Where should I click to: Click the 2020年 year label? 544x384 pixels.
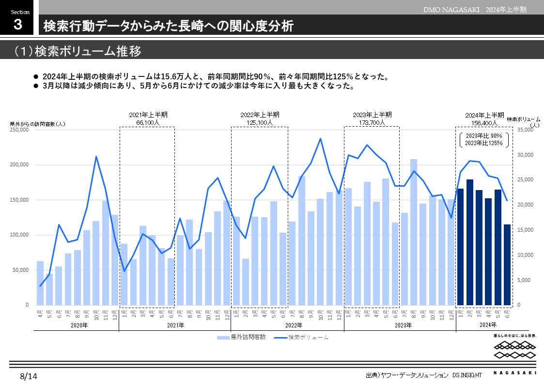pyautogui.click(x=79, y=325)
